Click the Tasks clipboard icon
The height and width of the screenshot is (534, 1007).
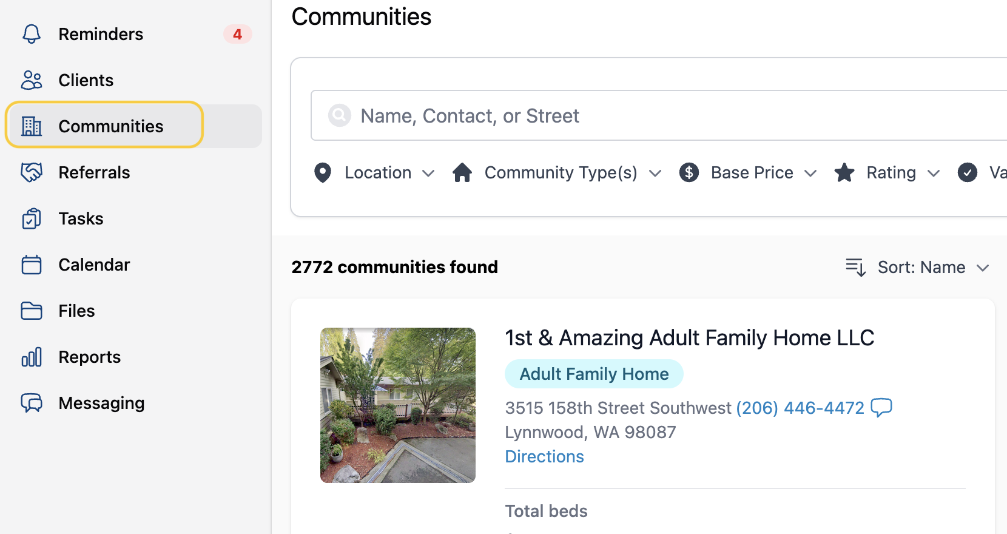32,218
